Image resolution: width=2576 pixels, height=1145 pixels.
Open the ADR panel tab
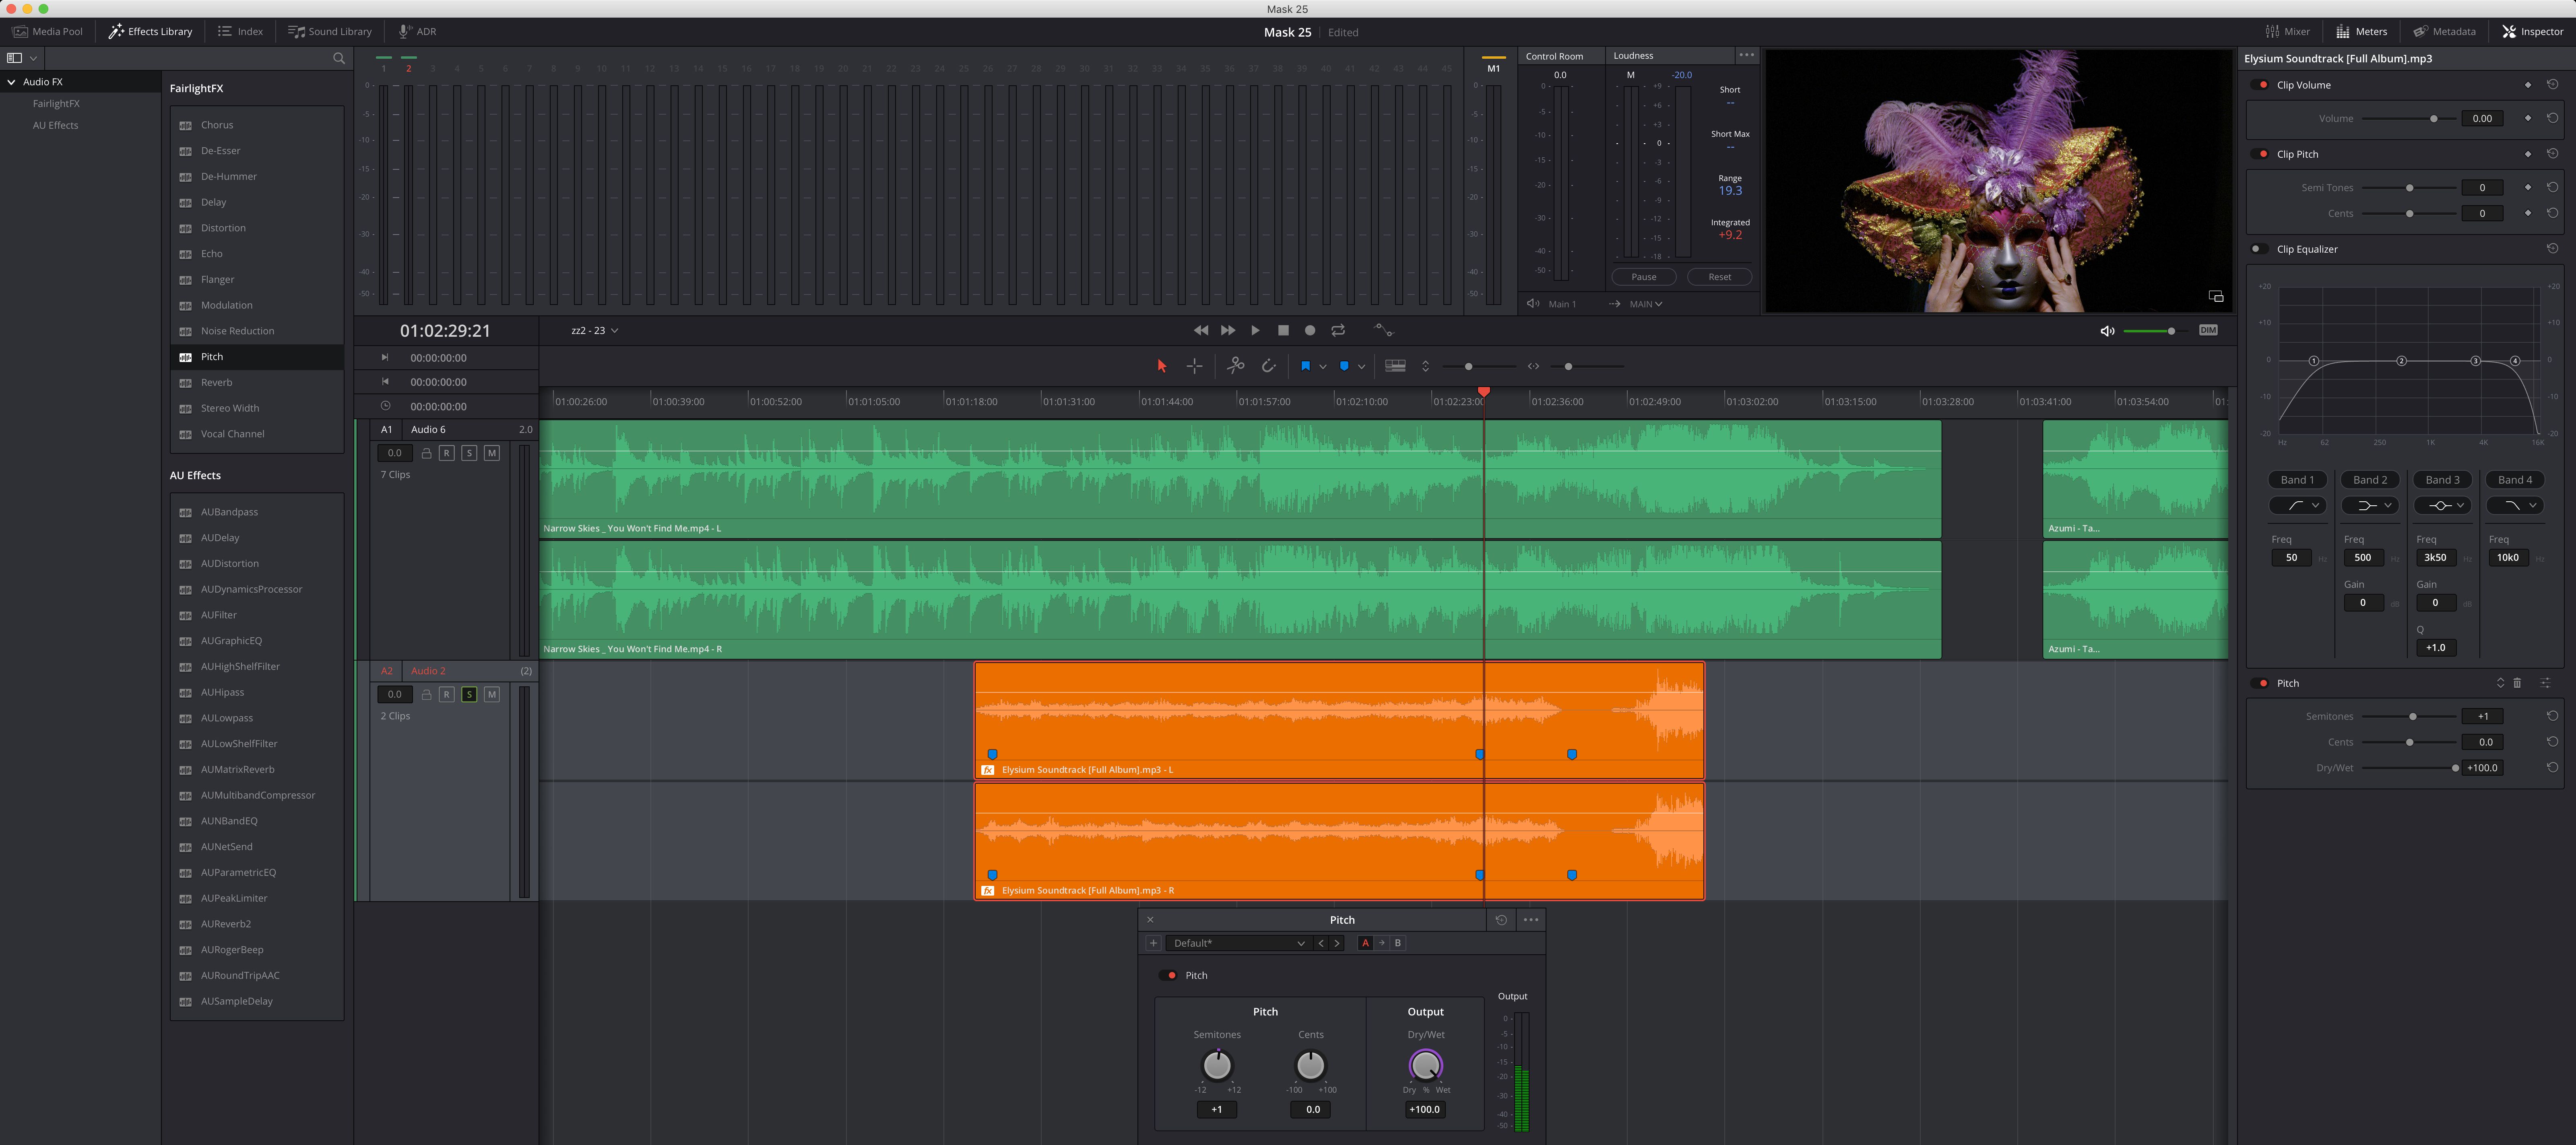(x=417, y=31)
